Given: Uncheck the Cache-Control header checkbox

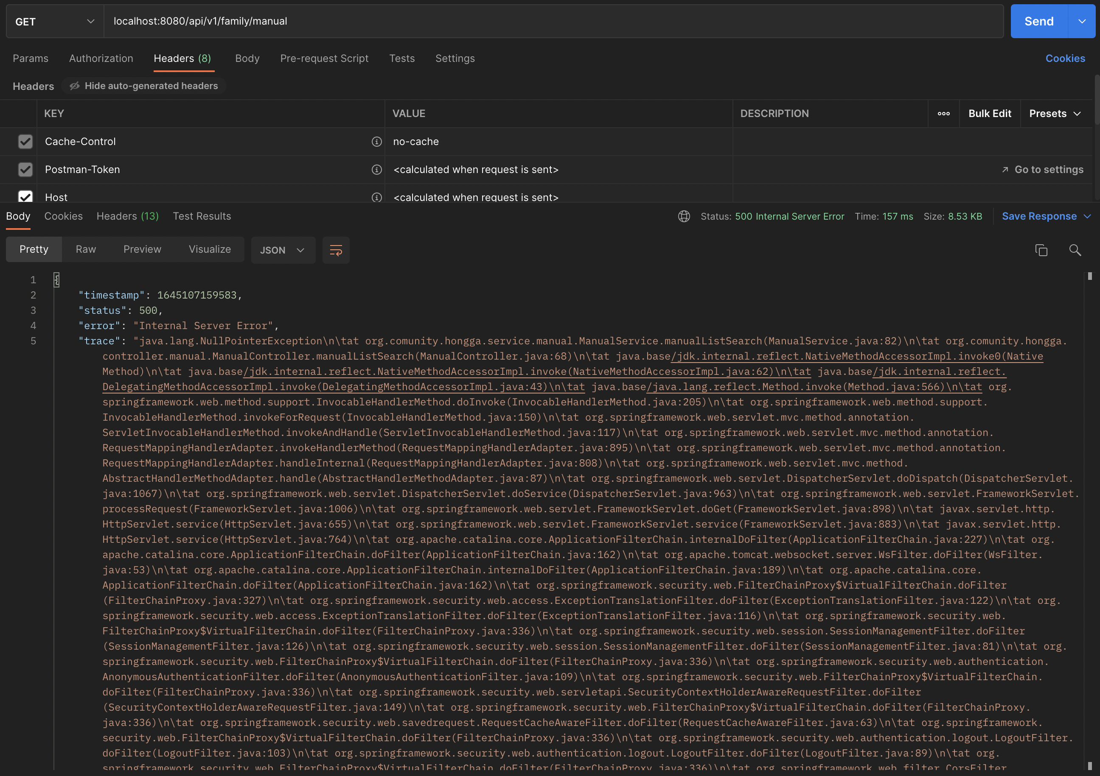Looking at the screenshot, I should tap(25, 142).
